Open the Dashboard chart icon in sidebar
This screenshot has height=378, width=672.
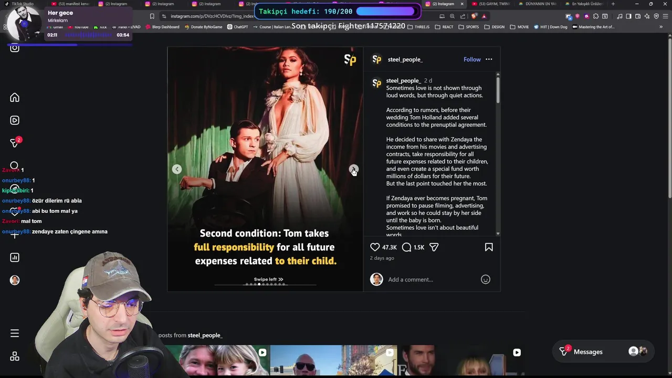tap(15, 257)
